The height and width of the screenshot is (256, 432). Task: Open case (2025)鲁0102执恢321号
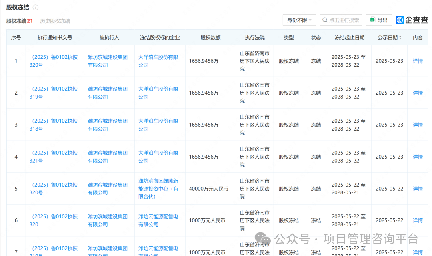tap(54, 157)
